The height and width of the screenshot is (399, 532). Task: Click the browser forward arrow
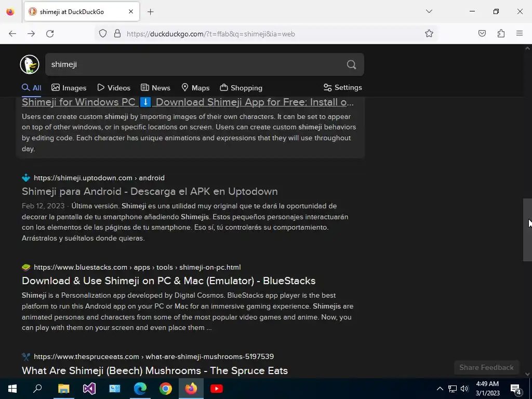coord(31,34)
